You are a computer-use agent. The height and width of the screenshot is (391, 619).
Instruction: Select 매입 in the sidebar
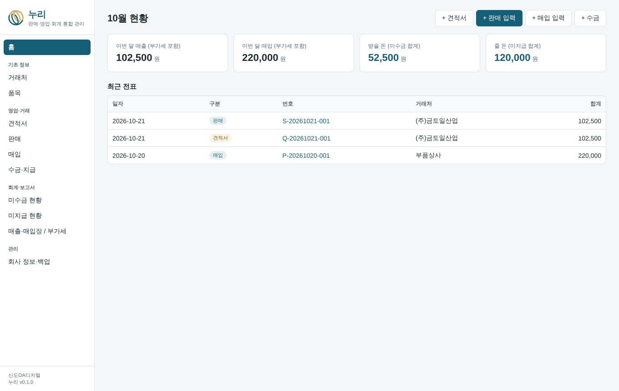[47, 155]
